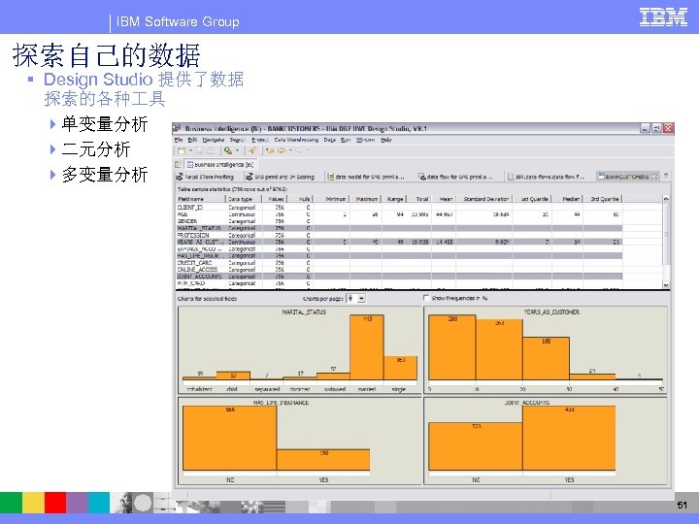Click the Print toolbar icon
This screenshot has width=699, height=524.
(x=211, y=150)
